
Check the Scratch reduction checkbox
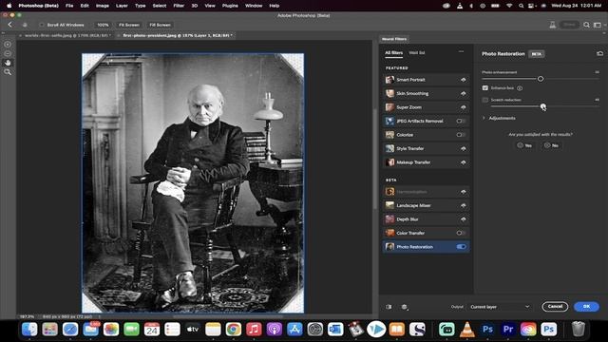485,100
